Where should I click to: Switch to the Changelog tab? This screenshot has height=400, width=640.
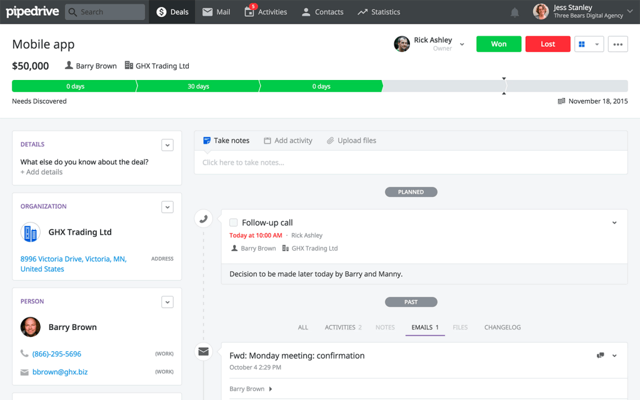pyautogui.click(x=502, y=327)
